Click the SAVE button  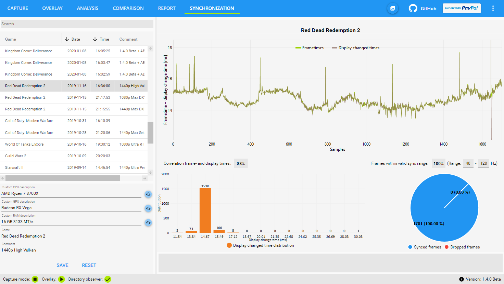tap(62, 265)
